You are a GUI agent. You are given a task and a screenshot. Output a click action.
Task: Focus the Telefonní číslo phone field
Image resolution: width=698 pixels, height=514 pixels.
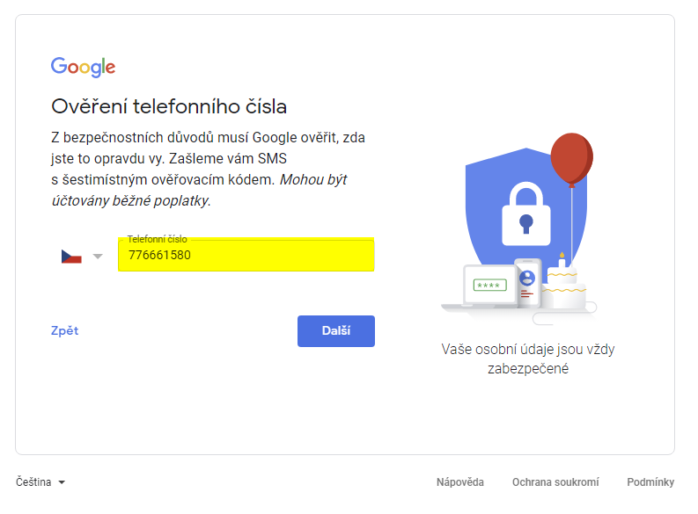(x=246, y=255)
